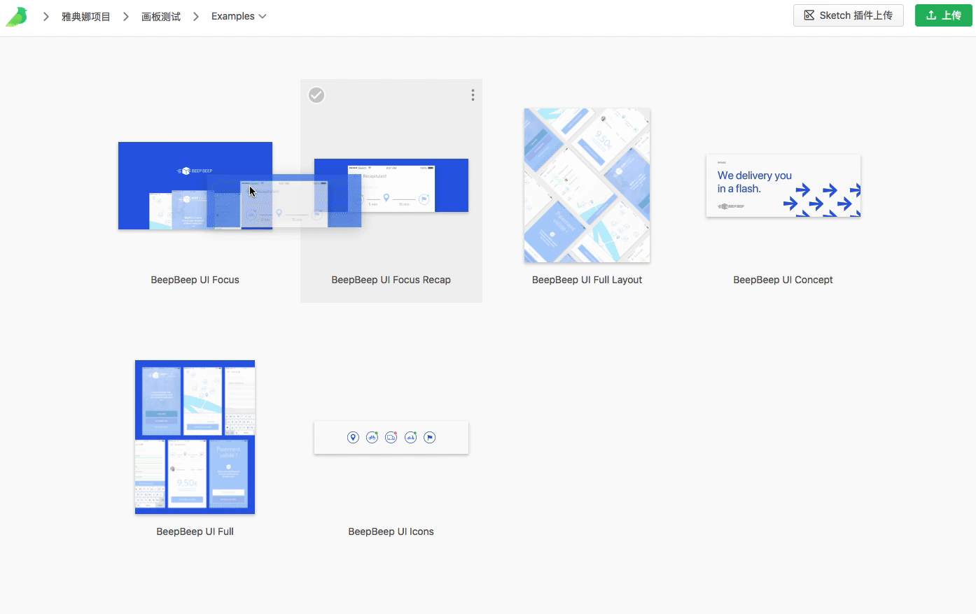
Task: Click the Sketch icon in plugin upload button
Action: (x=809, y=15)
